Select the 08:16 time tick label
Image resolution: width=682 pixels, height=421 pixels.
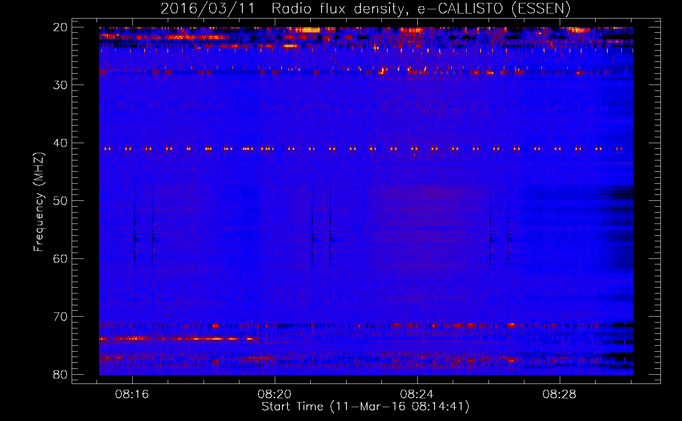(x=132, y=394)
